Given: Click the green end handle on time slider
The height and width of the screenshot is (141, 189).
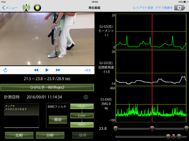Looking at the screenshot, I should coord(186,128).
